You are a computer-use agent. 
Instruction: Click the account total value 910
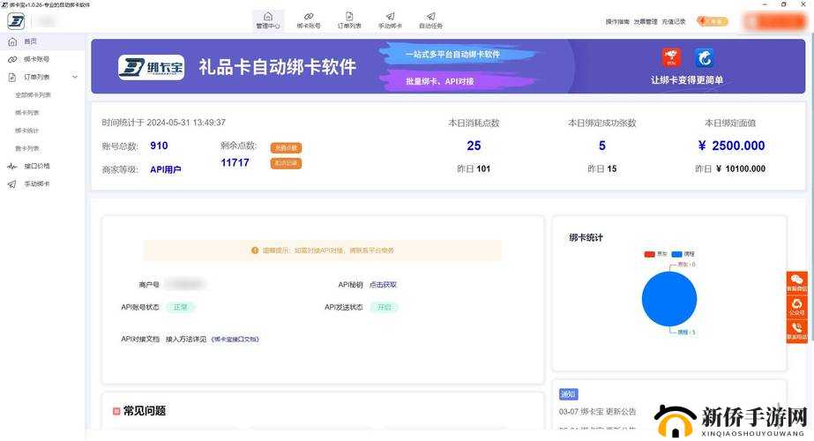159,146
